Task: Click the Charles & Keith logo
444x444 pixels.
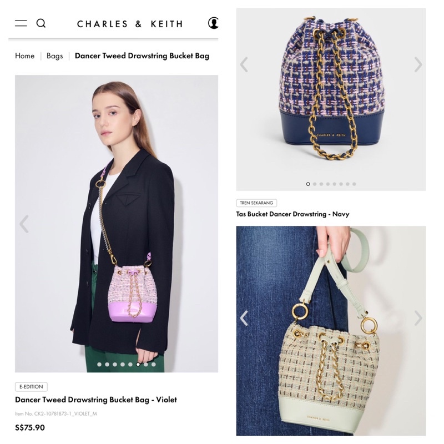Action: 130,24
